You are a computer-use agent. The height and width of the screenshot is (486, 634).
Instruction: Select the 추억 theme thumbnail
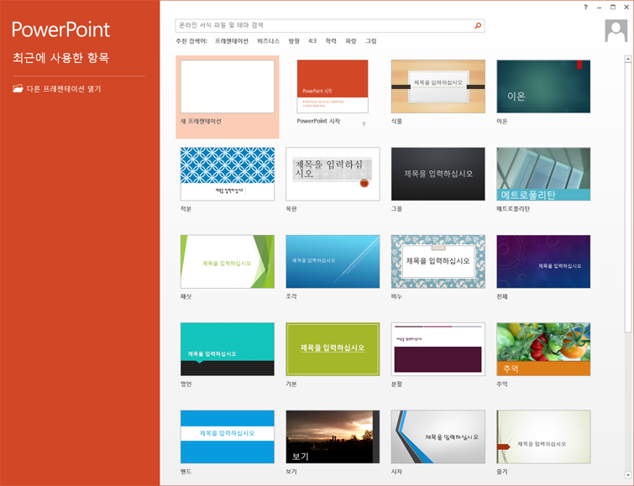pos(543,349)
